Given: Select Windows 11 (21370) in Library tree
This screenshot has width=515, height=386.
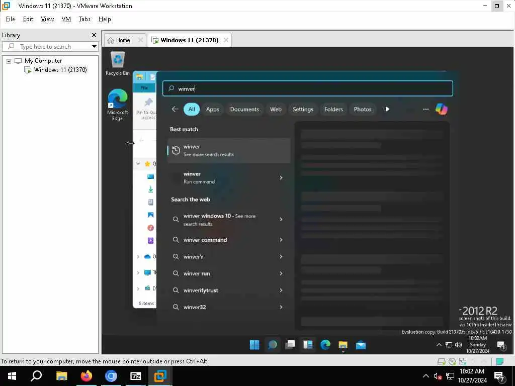Looking at the screenshot, I should click(60, 70).
